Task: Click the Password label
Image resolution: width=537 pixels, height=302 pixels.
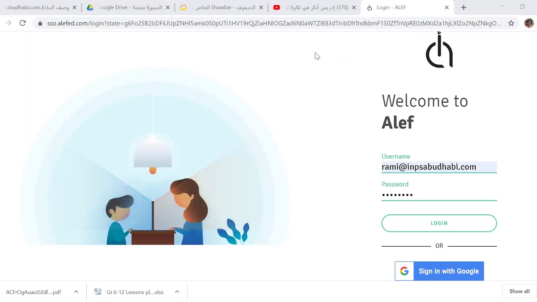Action: click(395, 184)
